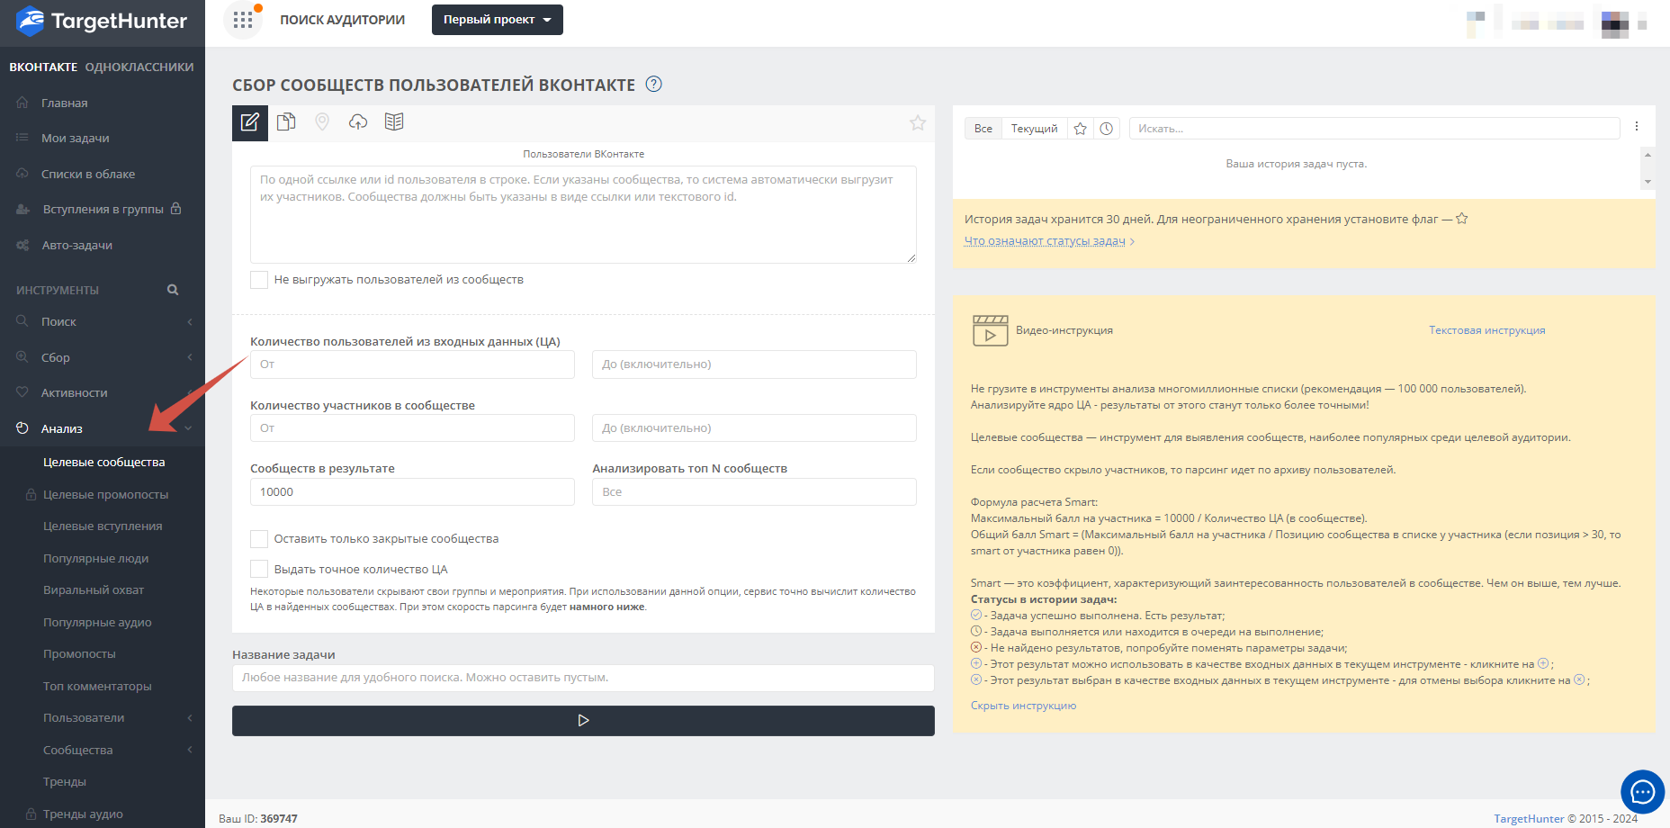Viewport: 1670px width, 828px height.
Task: Check 'Оставить только закрытые сообщества'
Action: coord(259,539)
